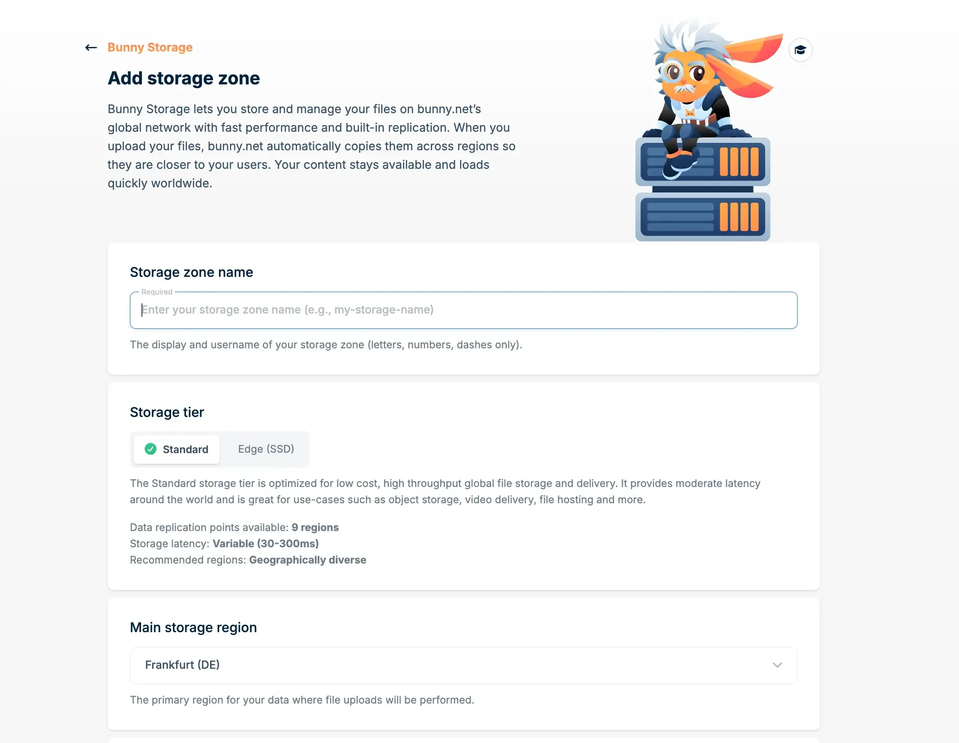Open the graduation cap tutorial icon
Image resolution: width=959 pixels, height=743 pixels.
(800, 50)
